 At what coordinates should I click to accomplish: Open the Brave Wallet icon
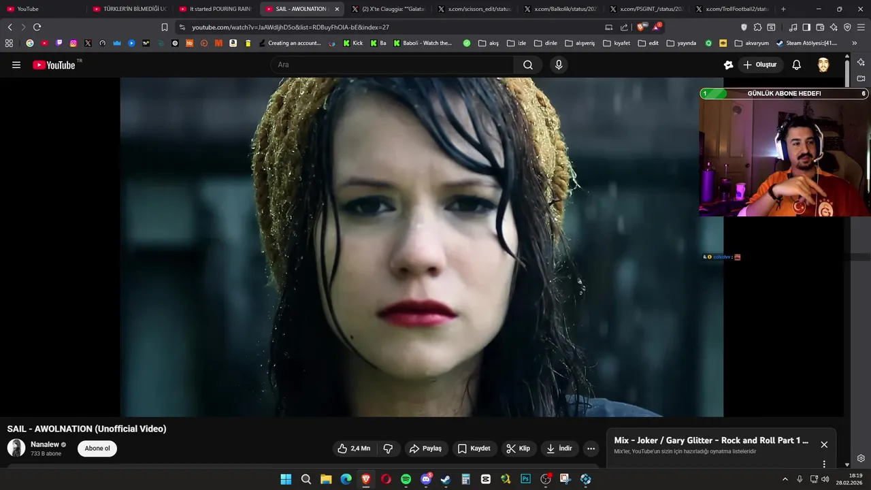(x=820, y=27)
